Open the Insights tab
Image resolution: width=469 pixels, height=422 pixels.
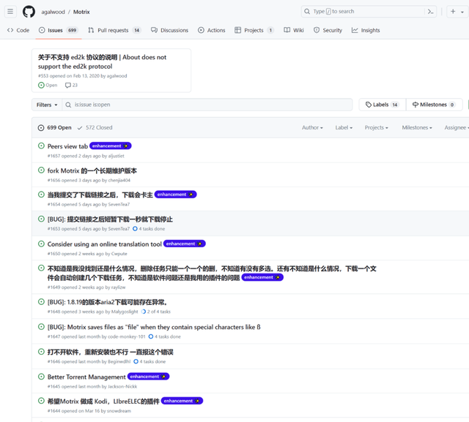(x=366, y=30)
